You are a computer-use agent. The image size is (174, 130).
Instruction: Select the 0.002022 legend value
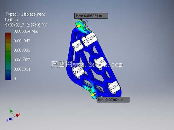pos(22,60)
